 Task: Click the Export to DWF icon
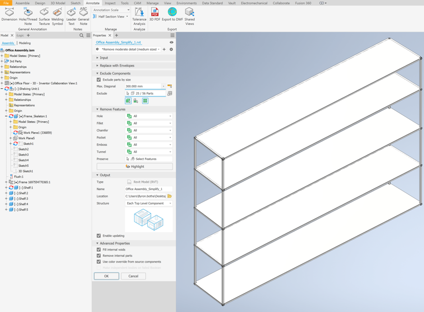(172, 13)
